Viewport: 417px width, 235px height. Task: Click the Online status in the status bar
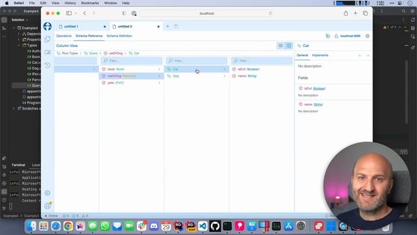[x=51, y=216]
